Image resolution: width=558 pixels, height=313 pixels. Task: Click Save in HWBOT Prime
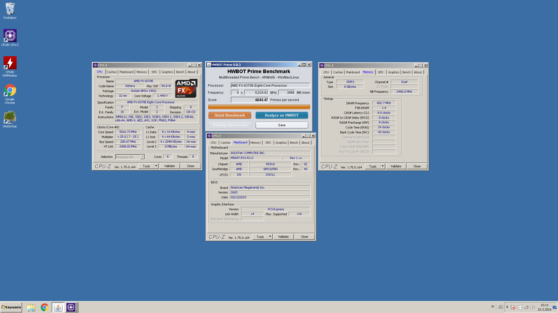(x=282, y=125)
